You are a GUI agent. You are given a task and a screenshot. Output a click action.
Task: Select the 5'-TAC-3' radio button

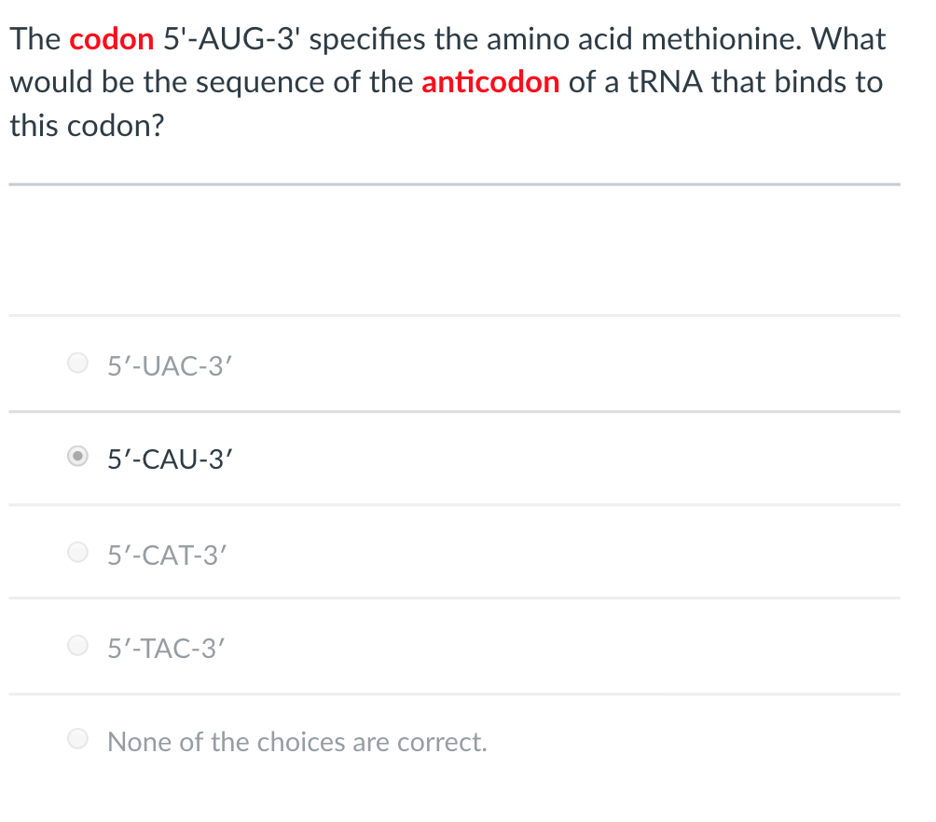77,644
